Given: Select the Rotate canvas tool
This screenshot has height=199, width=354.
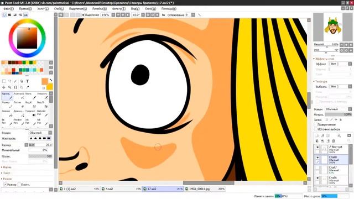Looking at the screenshot, I should coord(15,87).
